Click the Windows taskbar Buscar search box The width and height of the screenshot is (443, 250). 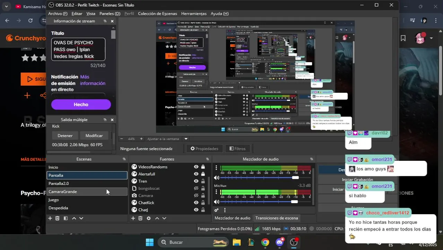pyautogui.click(x=193, y=242)
